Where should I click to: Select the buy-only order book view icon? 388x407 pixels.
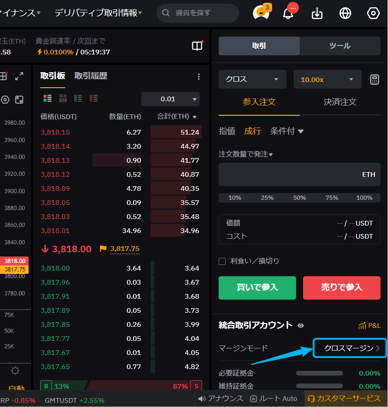click(78, 98)
